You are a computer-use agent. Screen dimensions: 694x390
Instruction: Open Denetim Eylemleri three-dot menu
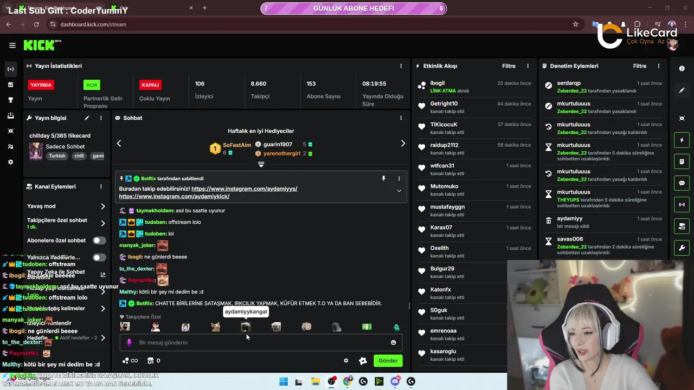click(659, 66)
